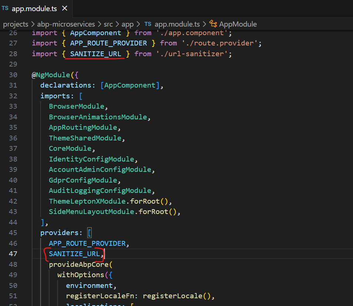Click SANITIZE_URL in the import on line 28

(95, 54)
